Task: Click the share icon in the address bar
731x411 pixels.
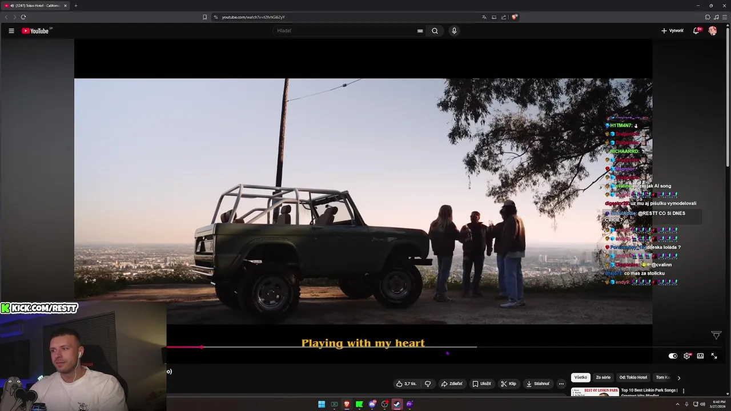Action: [x=504, y=17]
